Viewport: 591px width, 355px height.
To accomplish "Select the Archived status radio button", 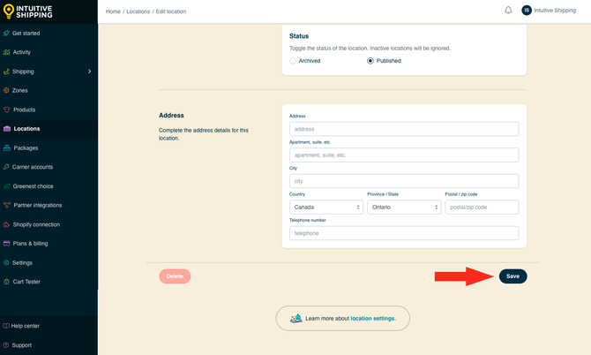I will (293, 61).
